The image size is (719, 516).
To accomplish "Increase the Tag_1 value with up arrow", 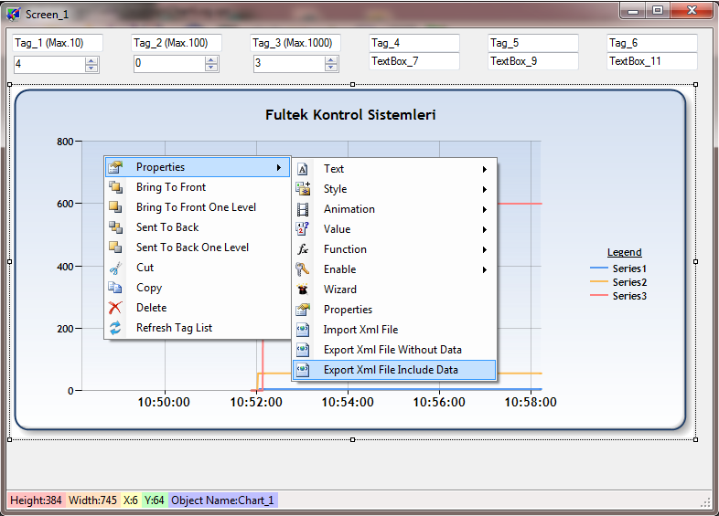I will 91,60.
